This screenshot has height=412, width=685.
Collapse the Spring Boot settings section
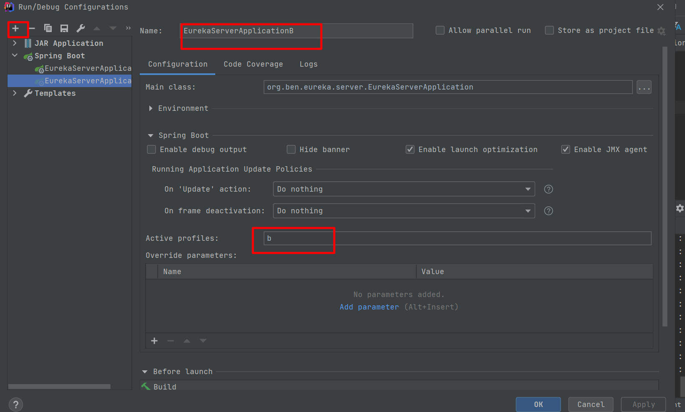151,135
